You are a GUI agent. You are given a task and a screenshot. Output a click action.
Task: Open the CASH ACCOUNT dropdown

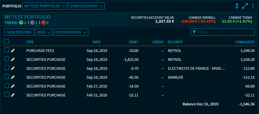[x=86, y=6]
